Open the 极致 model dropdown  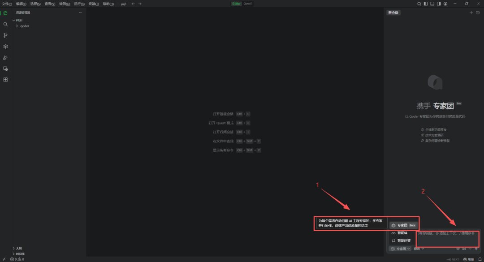click(x=419, y=249)
